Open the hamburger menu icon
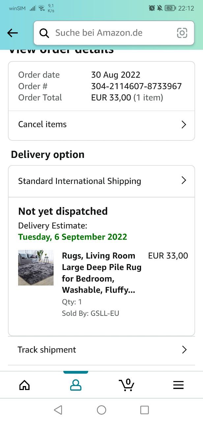 pos(178,385)
